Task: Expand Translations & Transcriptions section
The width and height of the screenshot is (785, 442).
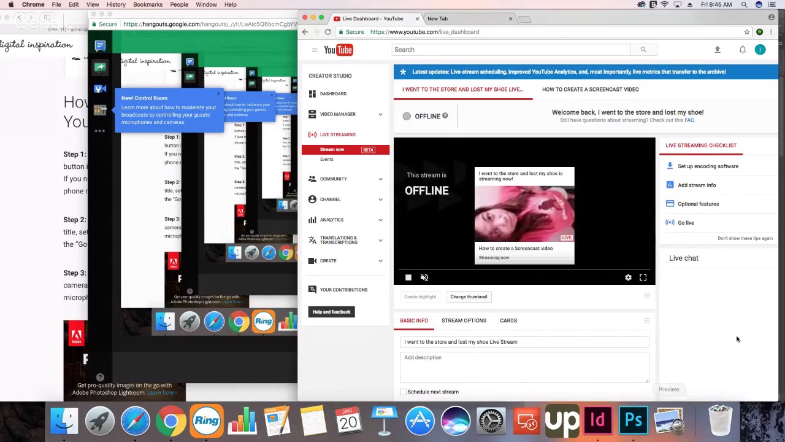Action: tap(380, 240)
